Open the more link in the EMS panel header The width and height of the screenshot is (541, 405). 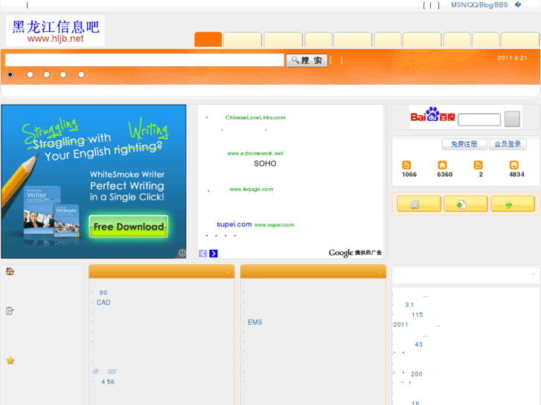[x=379, y=272]
